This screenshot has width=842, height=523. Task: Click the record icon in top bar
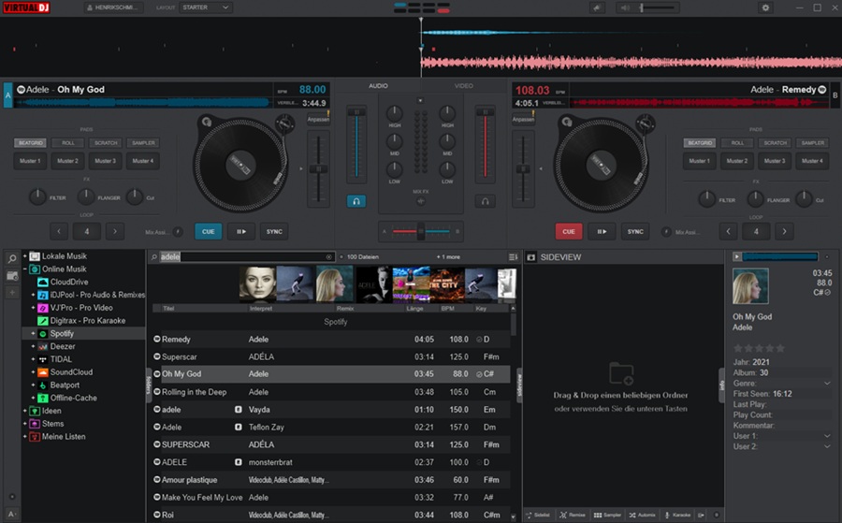597,7
